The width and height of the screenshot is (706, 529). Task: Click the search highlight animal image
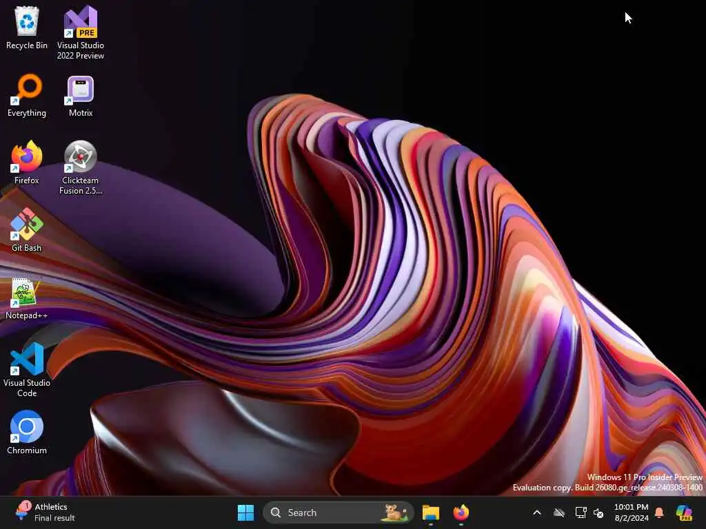[395, 512]
